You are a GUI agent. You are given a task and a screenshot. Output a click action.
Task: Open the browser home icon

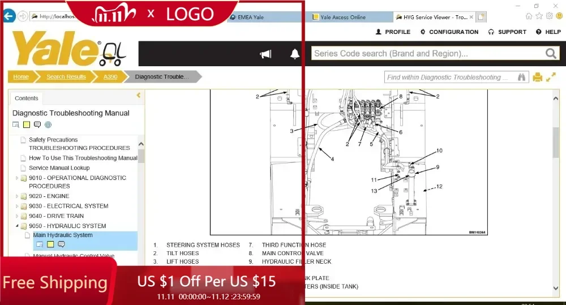click(529, 16)
